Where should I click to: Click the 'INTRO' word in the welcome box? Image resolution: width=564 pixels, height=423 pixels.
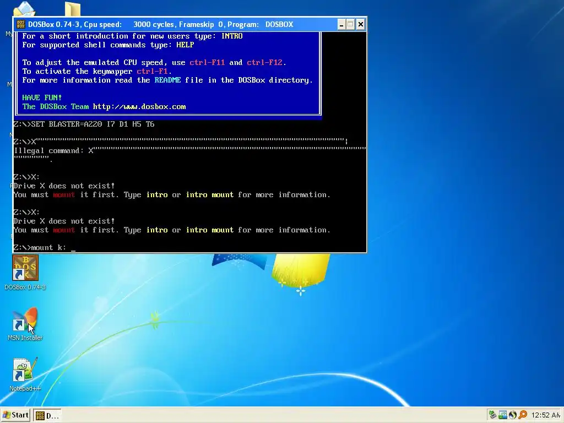tap(232, 36)
